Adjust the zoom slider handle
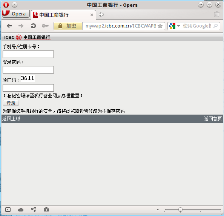Viewport: 224px width, 216px height. [180, 210]
